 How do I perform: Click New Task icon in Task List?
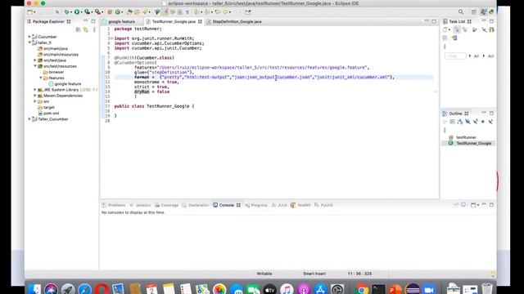point(445,29)
